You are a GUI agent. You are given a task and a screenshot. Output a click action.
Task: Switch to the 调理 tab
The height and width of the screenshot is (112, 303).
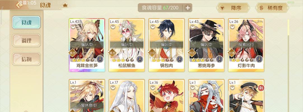tap(26, 40)
